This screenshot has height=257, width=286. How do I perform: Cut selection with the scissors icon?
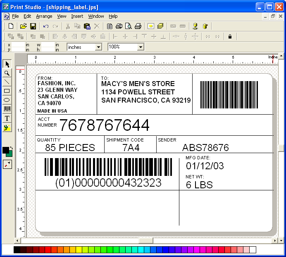[x=68, y=26]
